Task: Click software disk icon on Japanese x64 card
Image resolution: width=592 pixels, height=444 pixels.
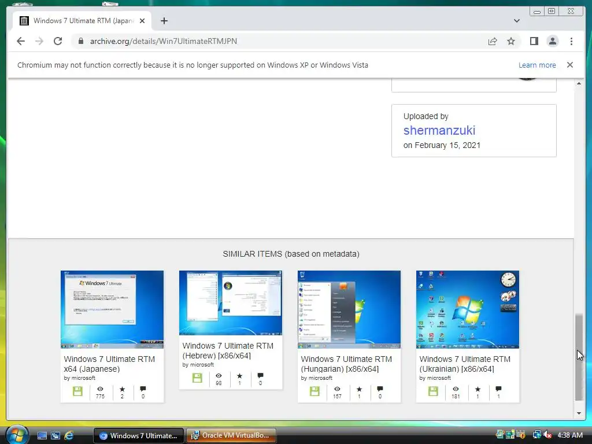Action: point(78,391)
